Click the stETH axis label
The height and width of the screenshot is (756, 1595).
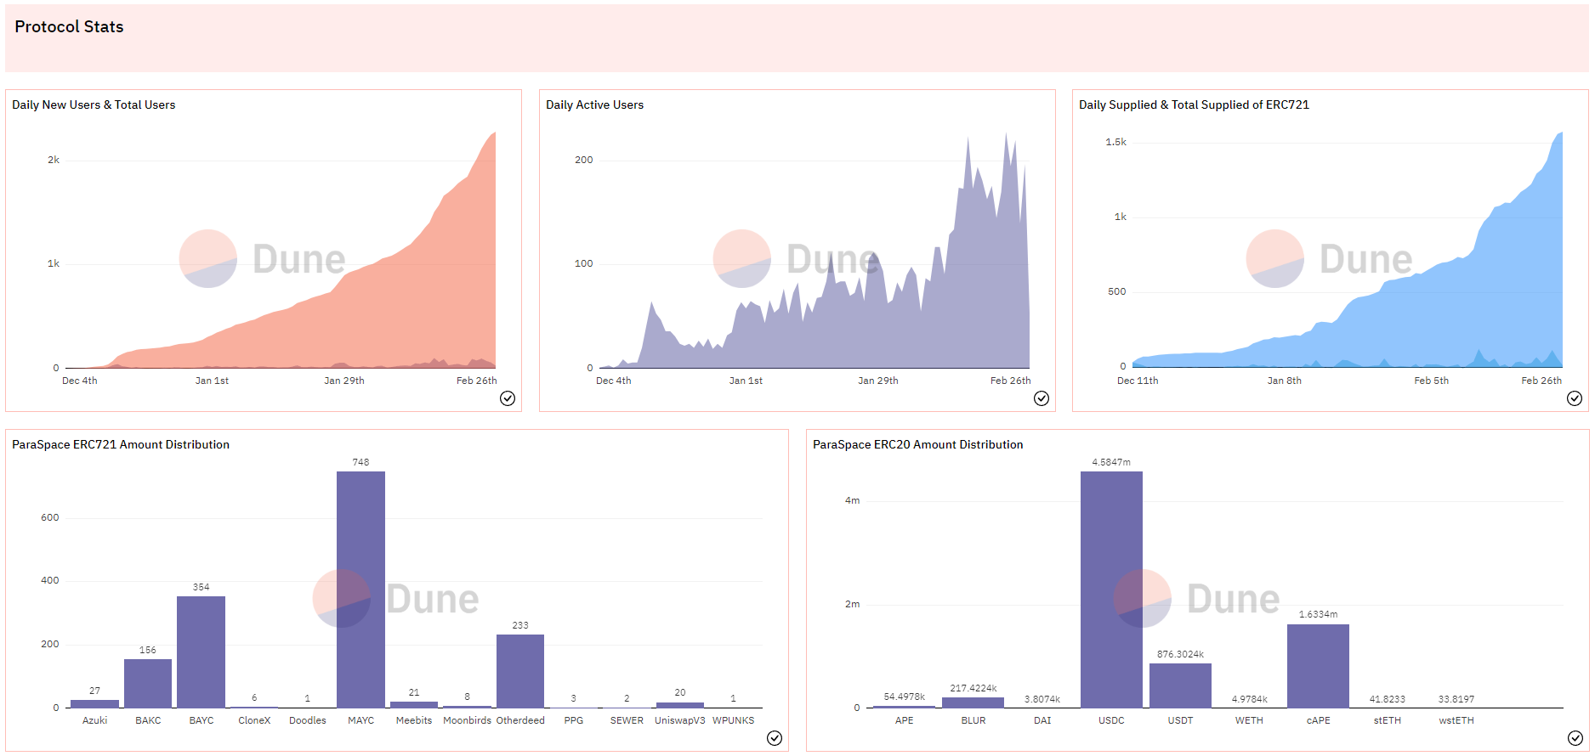point(1388,720)
